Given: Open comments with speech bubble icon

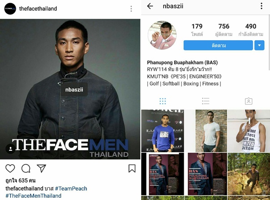Looking at the screenshot, I should tap(26, 168).
